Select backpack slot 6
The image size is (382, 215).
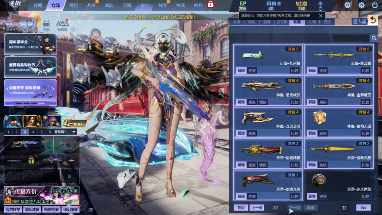pyautogui.click(x=50, y=132)
